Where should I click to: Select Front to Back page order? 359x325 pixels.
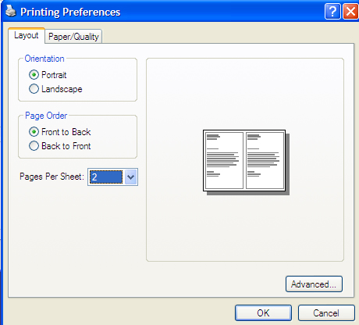click(x=34, y=132)
